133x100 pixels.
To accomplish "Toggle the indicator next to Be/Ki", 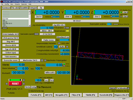I will (67, 47).
